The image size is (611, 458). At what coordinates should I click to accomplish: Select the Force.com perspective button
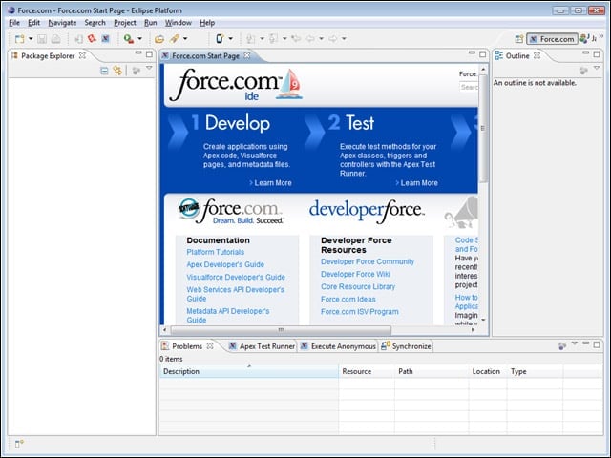tap(552, 38)
